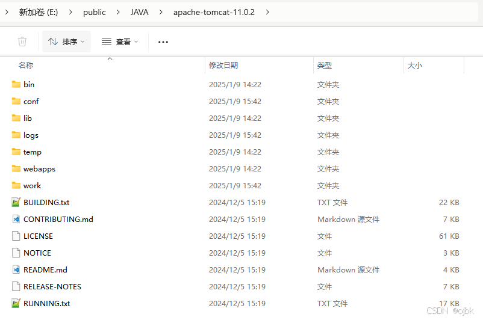This screenshot has height=320, width=483.
Task: Click the 2024/12/5 15:19 date of RELEASE-NOTES
Action: (237, 287)
